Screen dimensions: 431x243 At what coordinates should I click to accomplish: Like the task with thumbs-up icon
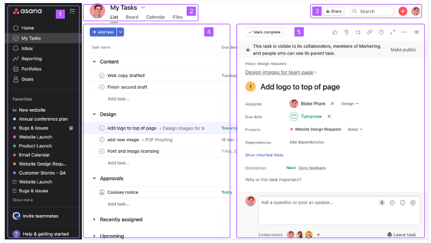(x=335, y=32)
